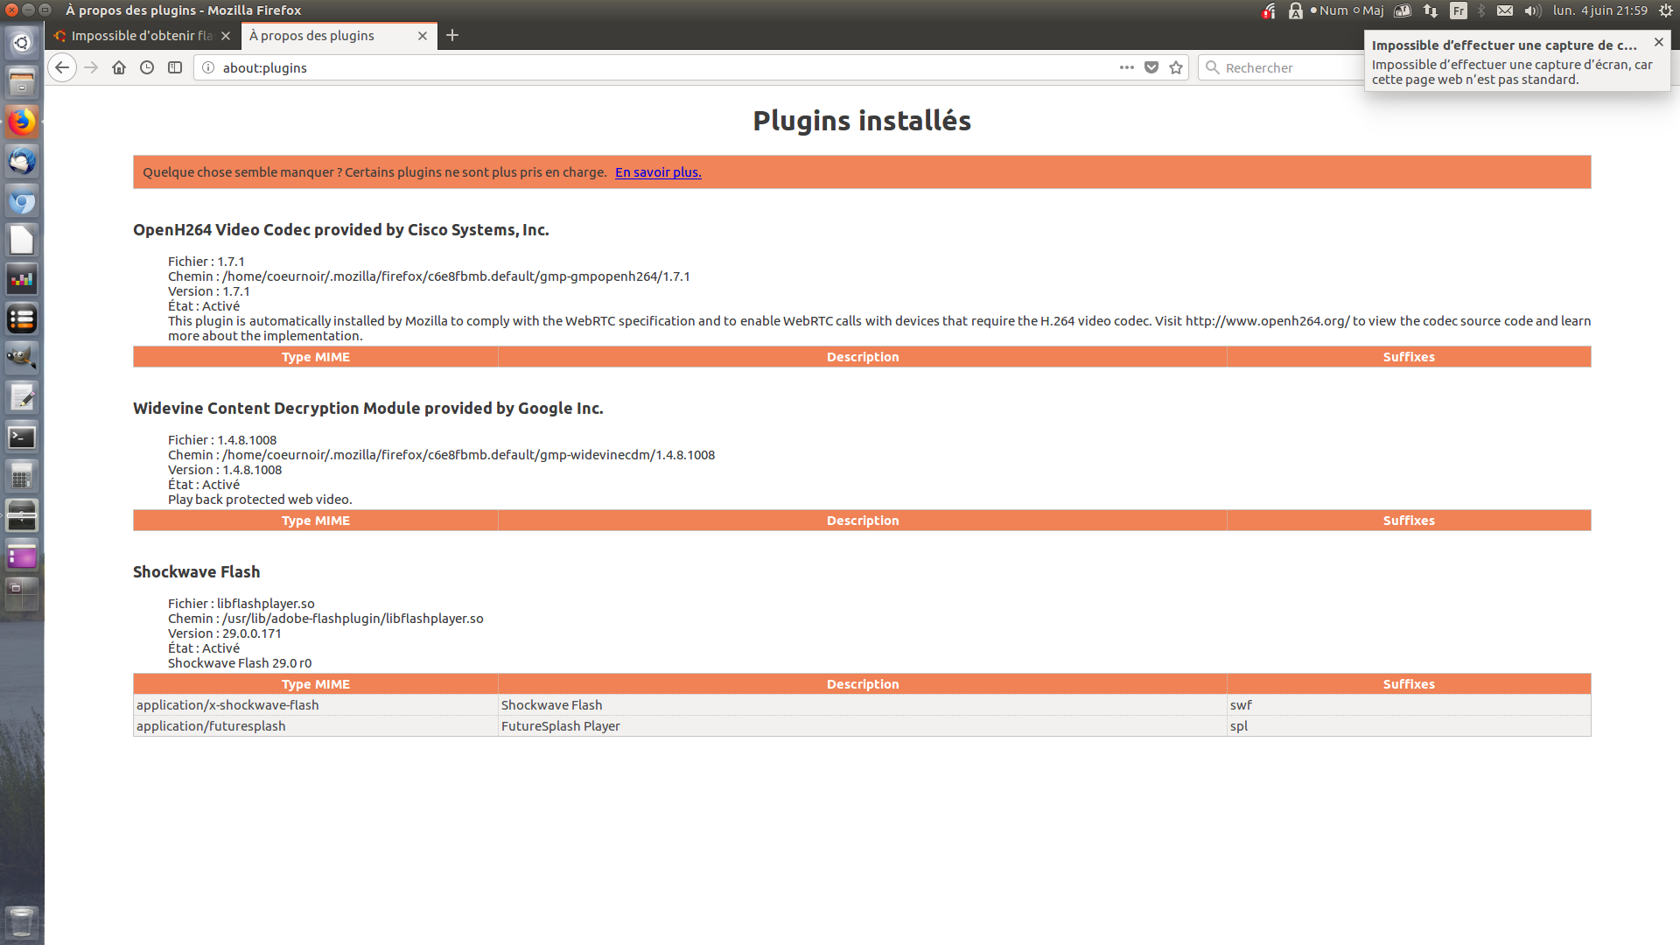Click the forward navigation arrow
Viewport: 1680px width, 945px height.
[x=91, y=68]
